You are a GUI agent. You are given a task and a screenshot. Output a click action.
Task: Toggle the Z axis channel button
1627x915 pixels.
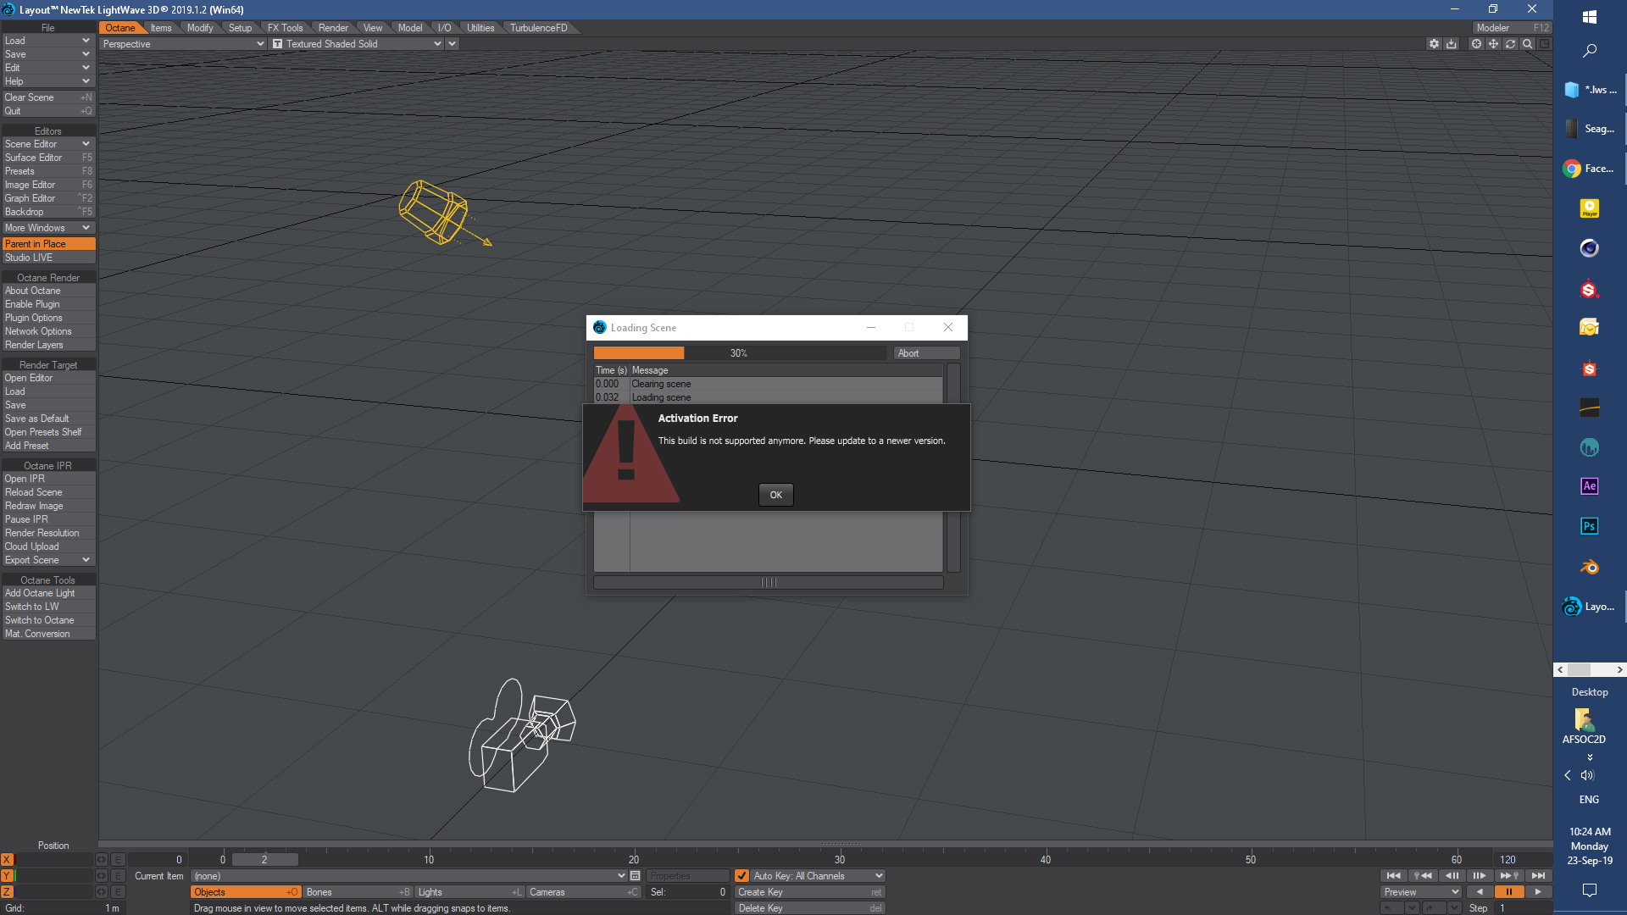point(7,892)
